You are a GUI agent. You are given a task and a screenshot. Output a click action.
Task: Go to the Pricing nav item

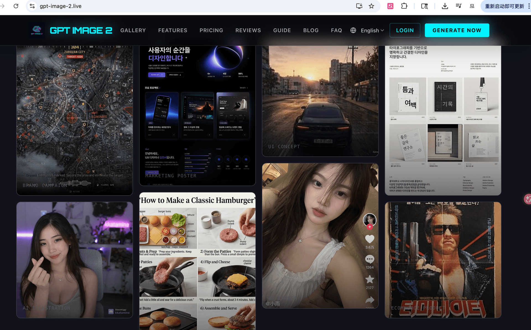[211, 30]
